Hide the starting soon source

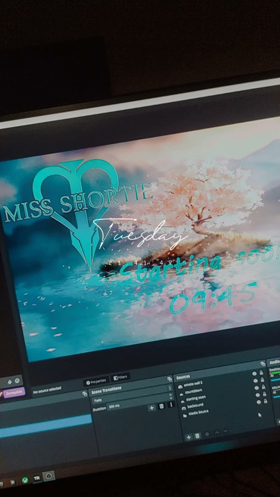[x=257, y=388]
